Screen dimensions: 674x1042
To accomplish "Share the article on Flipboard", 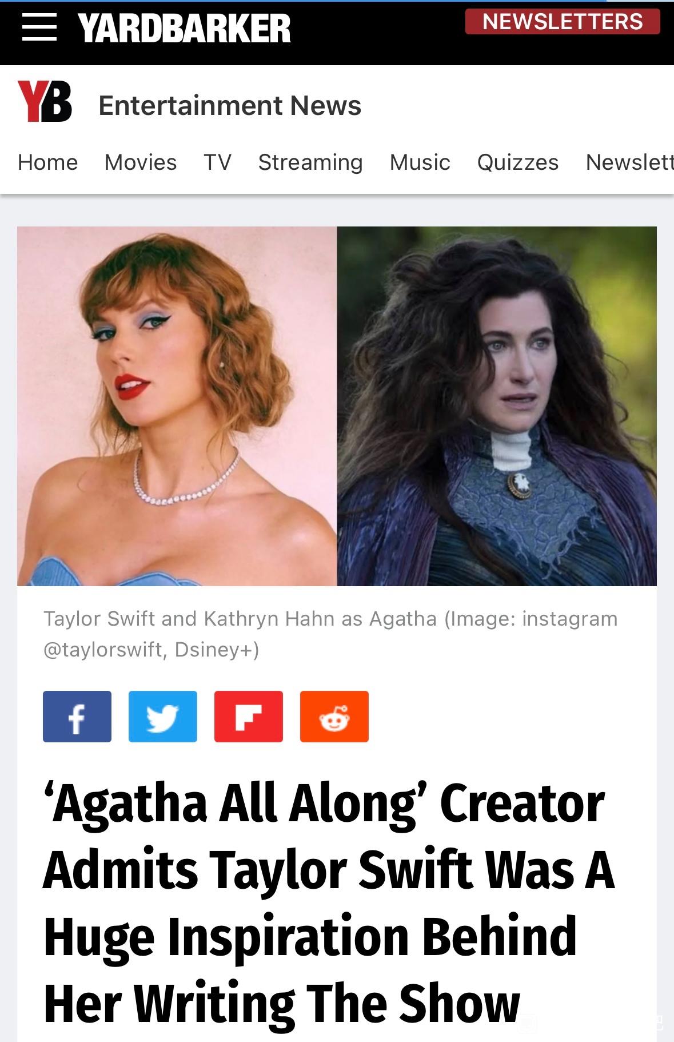I will pyautogui.click(x=249, y=717).
